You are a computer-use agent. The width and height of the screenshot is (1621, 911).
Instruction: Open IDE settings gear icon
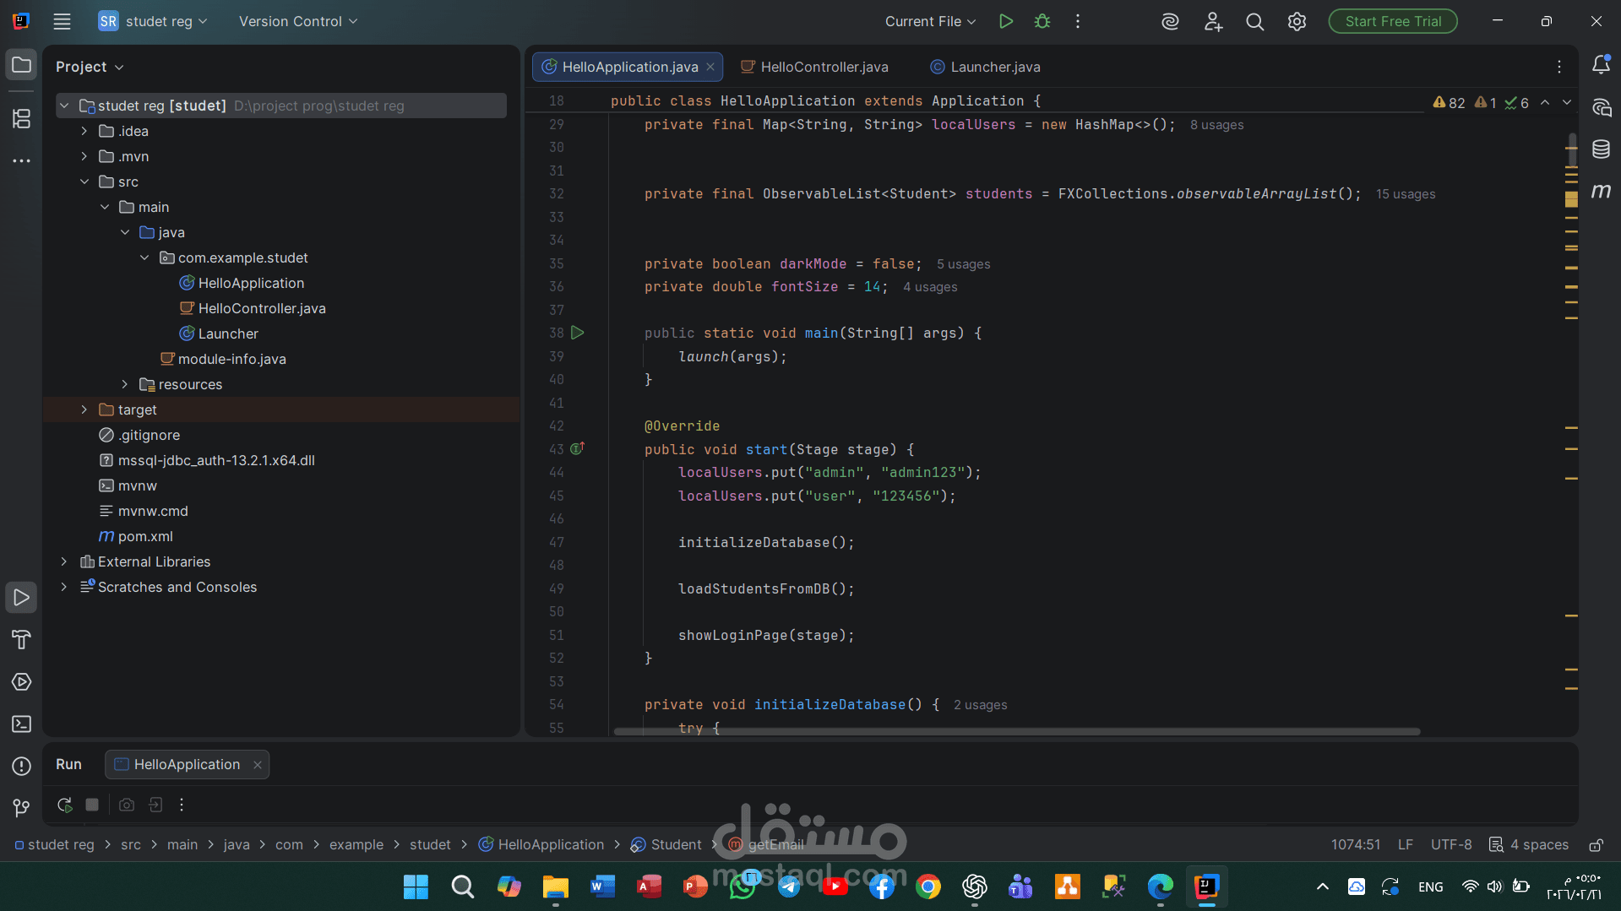1297,21
